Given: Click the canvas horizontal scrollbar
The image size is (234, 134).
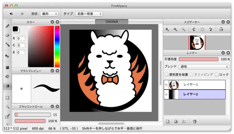Looking at the screenshot, I should click(x=111, y=124).
